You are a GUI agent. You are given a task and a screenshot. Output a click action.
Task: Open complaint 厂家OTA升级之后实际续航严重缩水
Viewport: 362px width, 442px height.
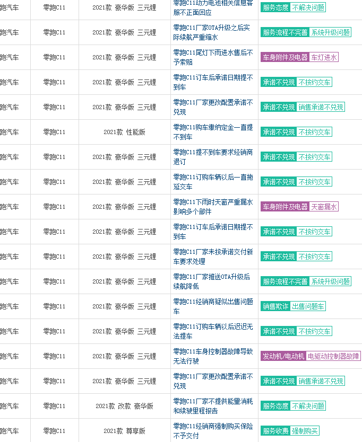(x=211, y=32)
